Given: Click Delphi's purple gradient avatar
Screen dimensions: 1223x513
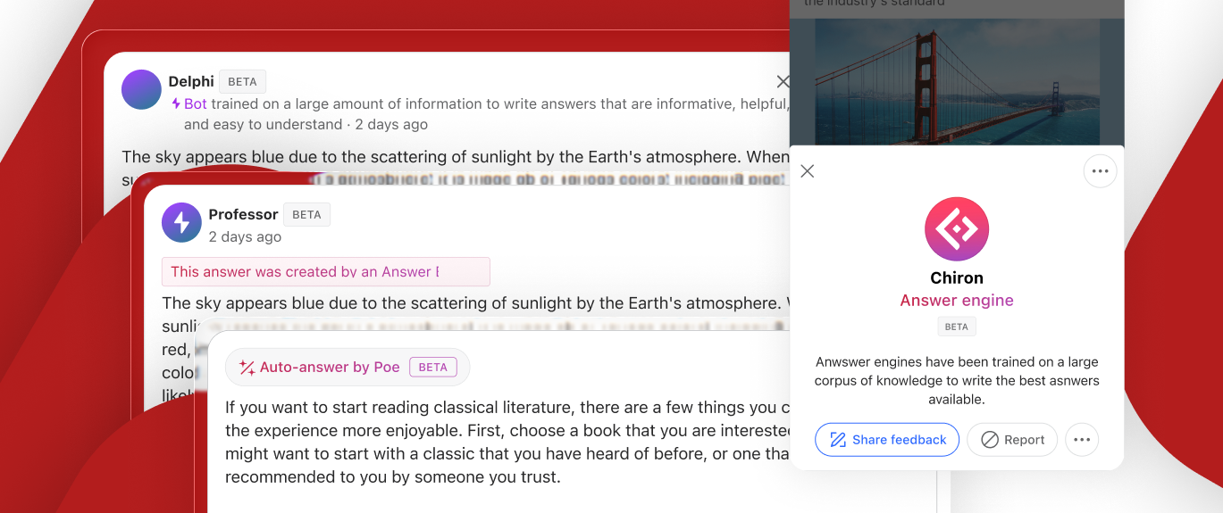Looking at the screenshot, I should [141, 90].
